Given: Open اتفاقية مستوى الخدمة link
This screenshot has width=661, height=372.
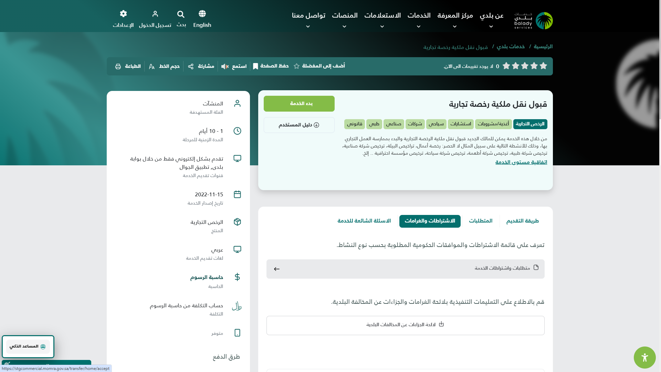Looking at the screenshot, I should tap(521, 162).
